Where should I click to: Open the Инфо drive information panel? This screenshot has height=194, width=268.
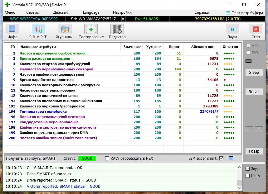pyautogui.click(x=12, y=29)
